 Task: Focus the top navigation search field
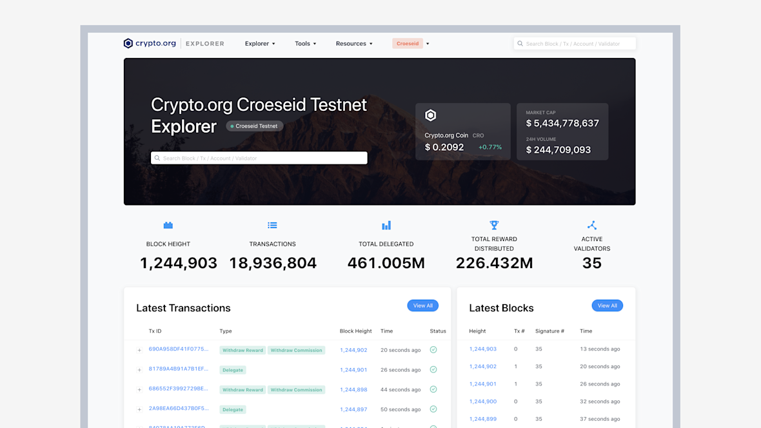575,44
